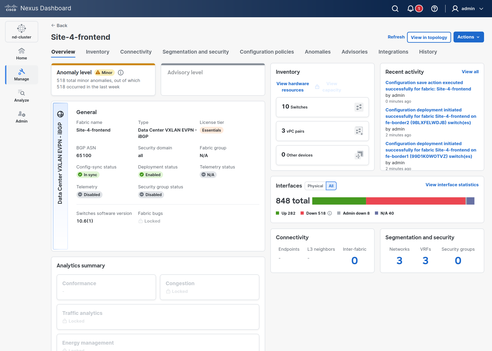The image size is (492, 351).
Task: Click the anomaly level info icon
Action: (x=121, y=72)
